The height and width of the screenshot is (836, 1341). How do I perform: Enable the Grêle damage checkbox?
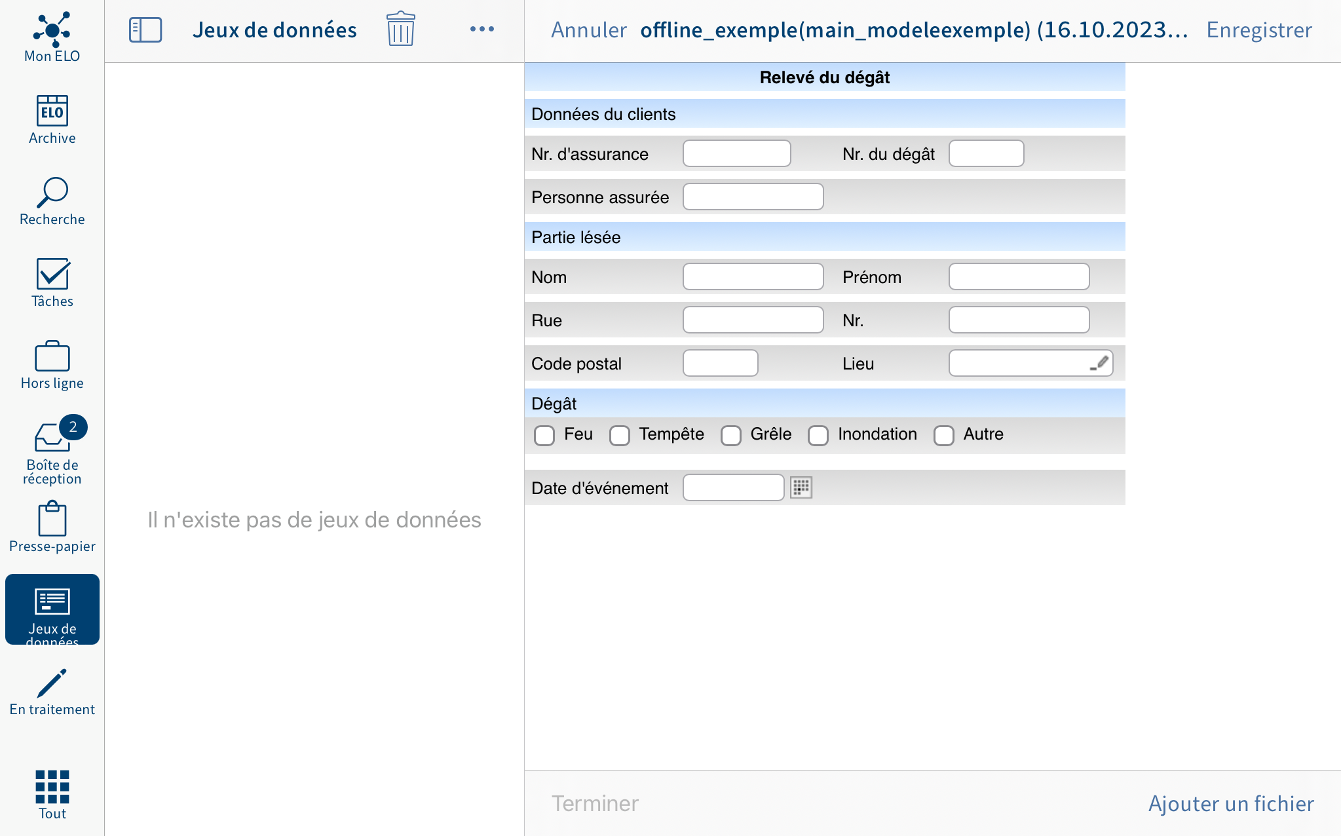(x=730, y=434)
